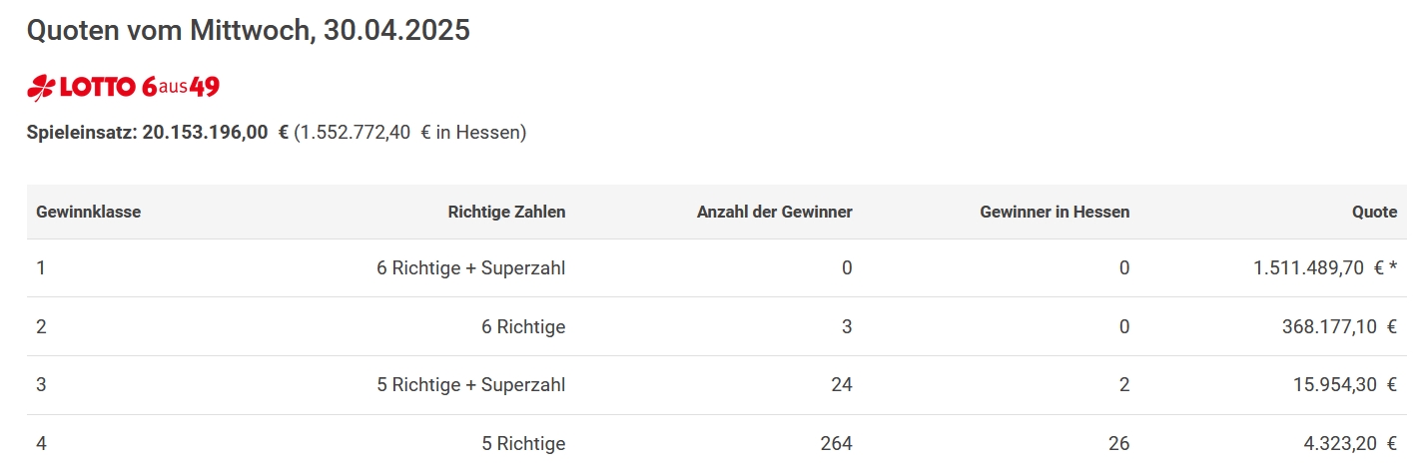Image resolution: width=1427 pixels, height=472 pixels.
Task: Select the heading Quoten vom Mittwoch, 30.04.2025
Action: (x=249, y=31)
